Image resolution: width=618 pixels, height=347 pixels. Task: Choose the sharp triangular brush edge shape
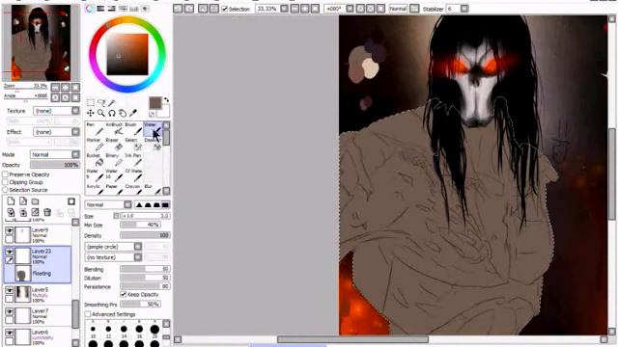click(x=139, y=204)
